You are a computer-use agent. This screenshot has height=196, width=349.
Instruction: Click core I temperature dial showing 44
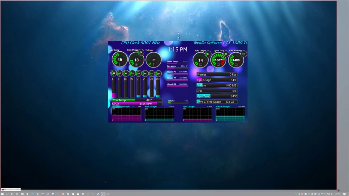click(114, 73)
